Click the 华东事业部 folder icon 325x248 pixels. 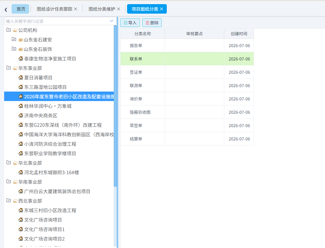(x=15, y=68)
